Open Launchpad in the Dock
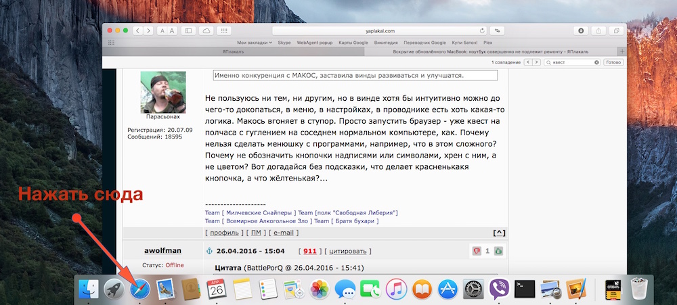Image resolution: width=677 pixels, height=305 pixels. tap(114, 289)
